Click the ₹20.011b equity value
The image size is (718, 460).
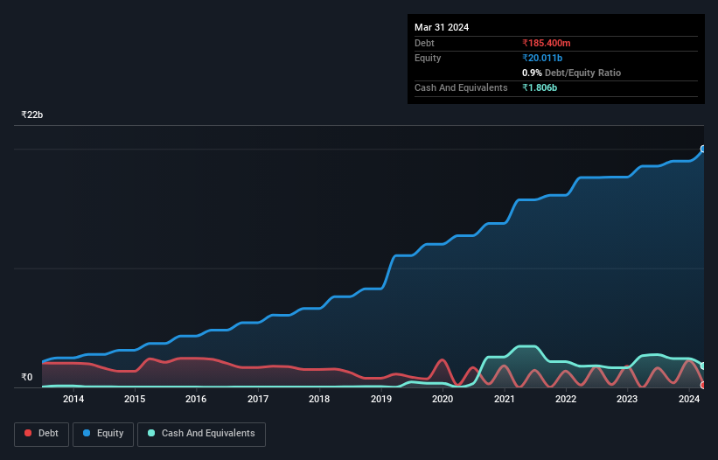point(542,58)
